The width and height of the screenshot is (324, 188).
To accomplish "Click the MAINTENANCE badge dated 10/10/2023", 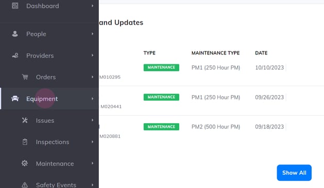I will coord(161,67).
